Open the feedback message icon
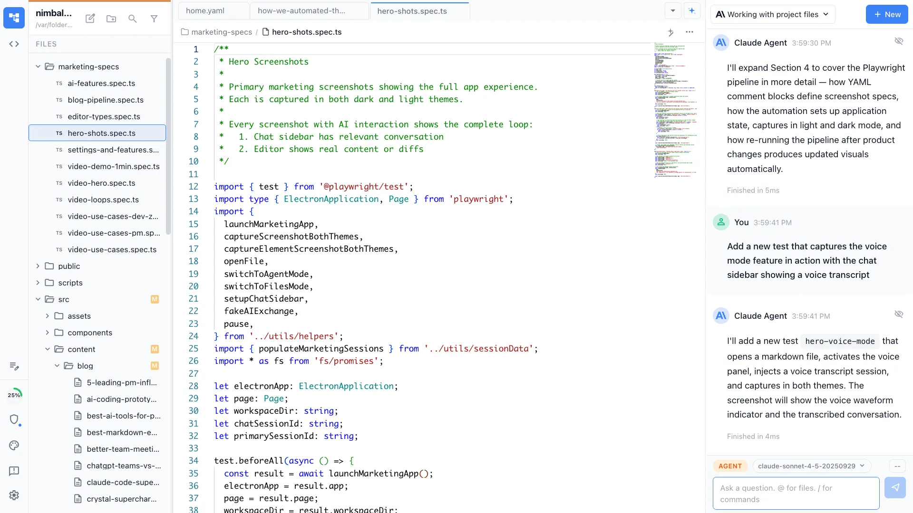913x513 pixels. [14, 471]
